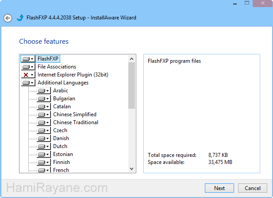
Task: Click the 'Total space required:' label
Action: 172,155
